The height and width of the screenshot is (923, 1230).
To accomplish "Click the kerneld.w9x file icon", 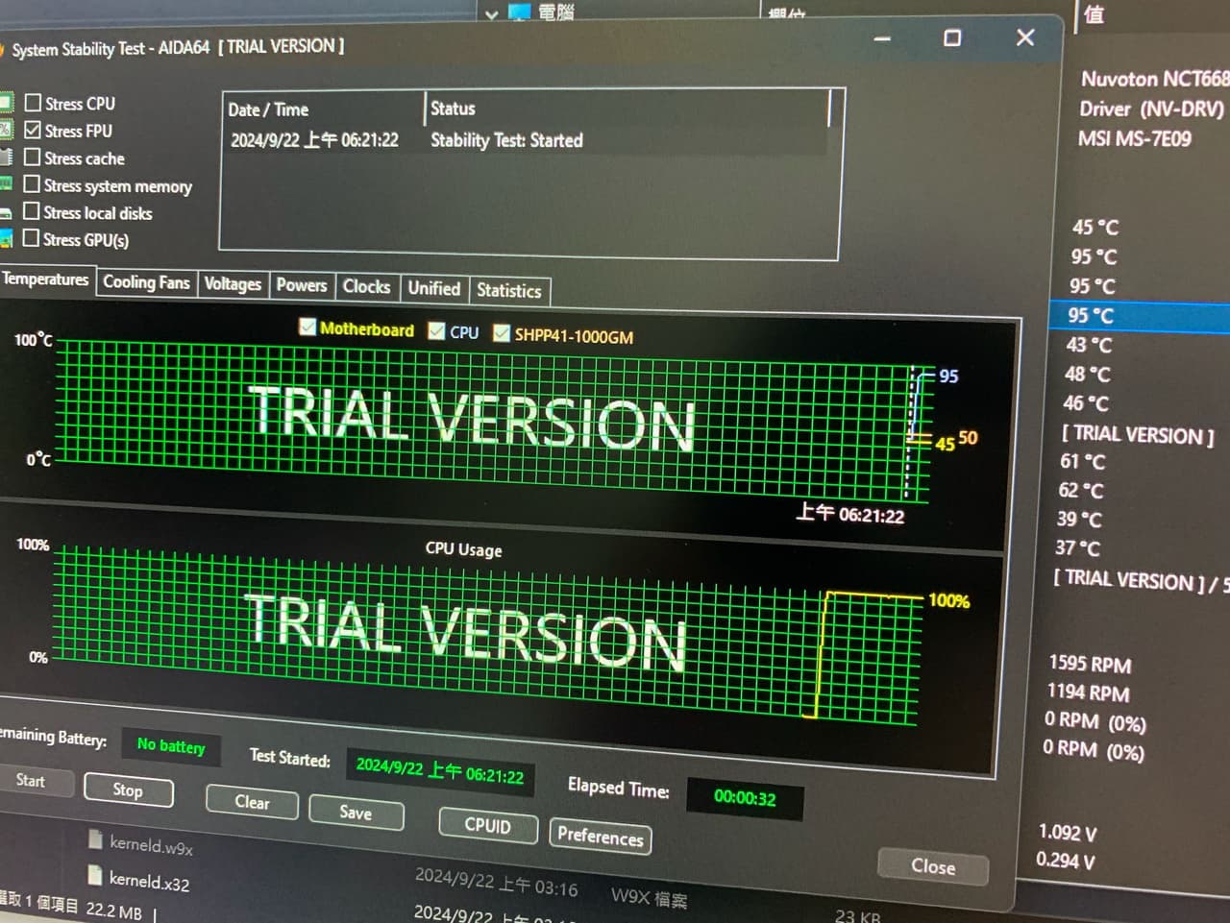I will pyautogui.click(x=95, y=839).
